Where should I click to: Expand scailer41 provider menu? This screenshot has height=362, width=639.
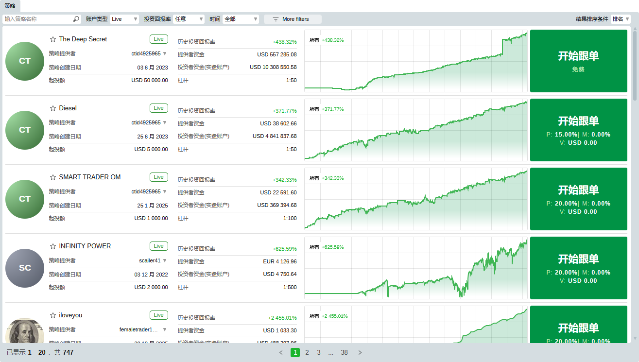(165, 260)
